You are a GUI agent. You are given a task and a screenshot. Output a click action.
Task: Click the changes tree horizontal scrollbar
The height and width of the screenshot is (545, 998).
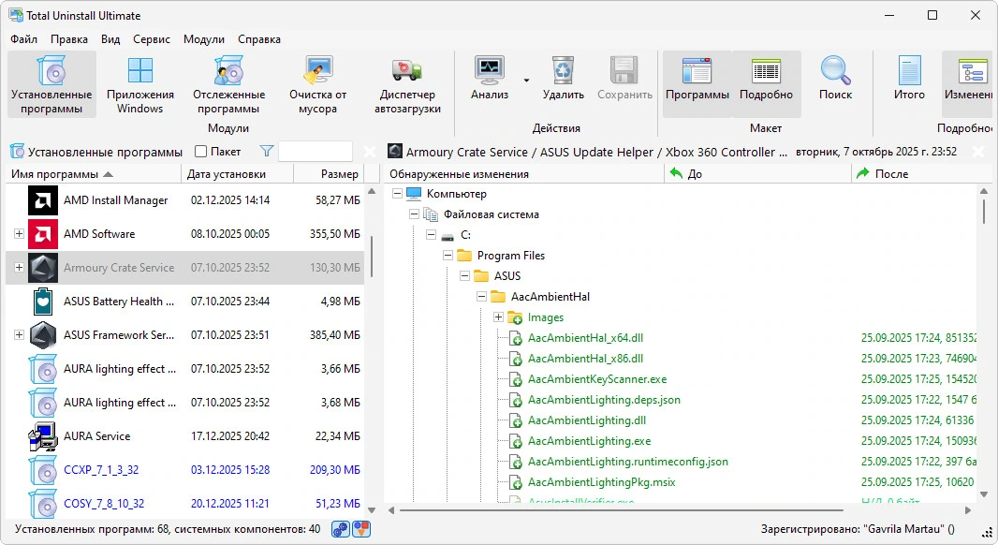622,510
